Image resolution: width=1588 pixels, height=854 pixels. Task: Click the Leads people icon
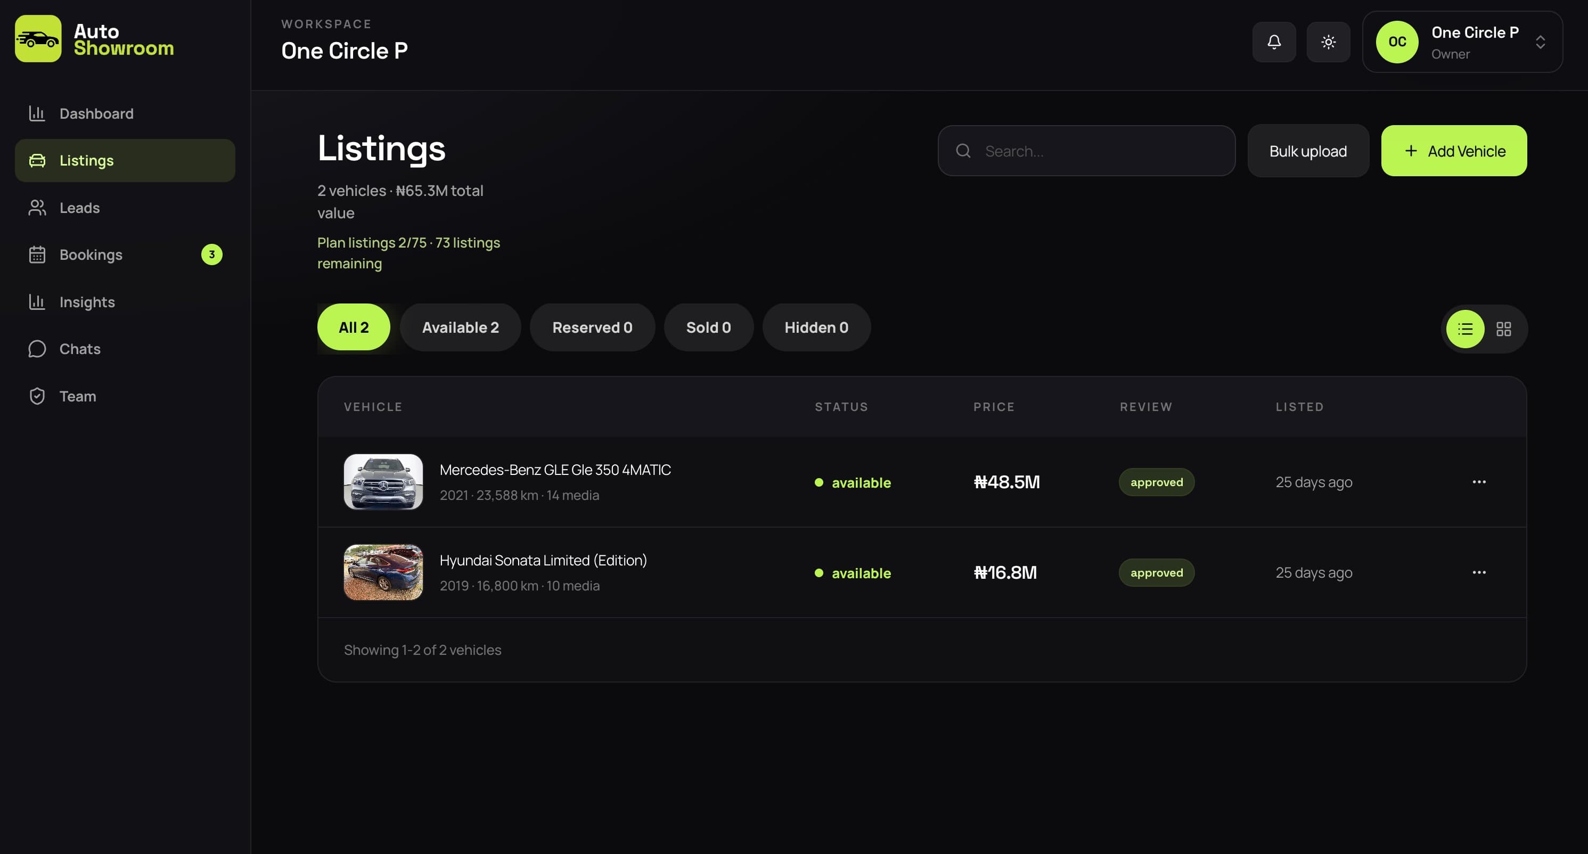tap(37, 208)
